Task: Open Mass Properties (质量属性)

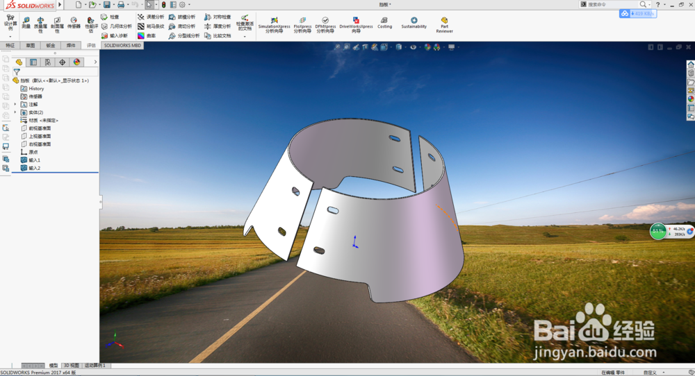Action: point(40,25)
